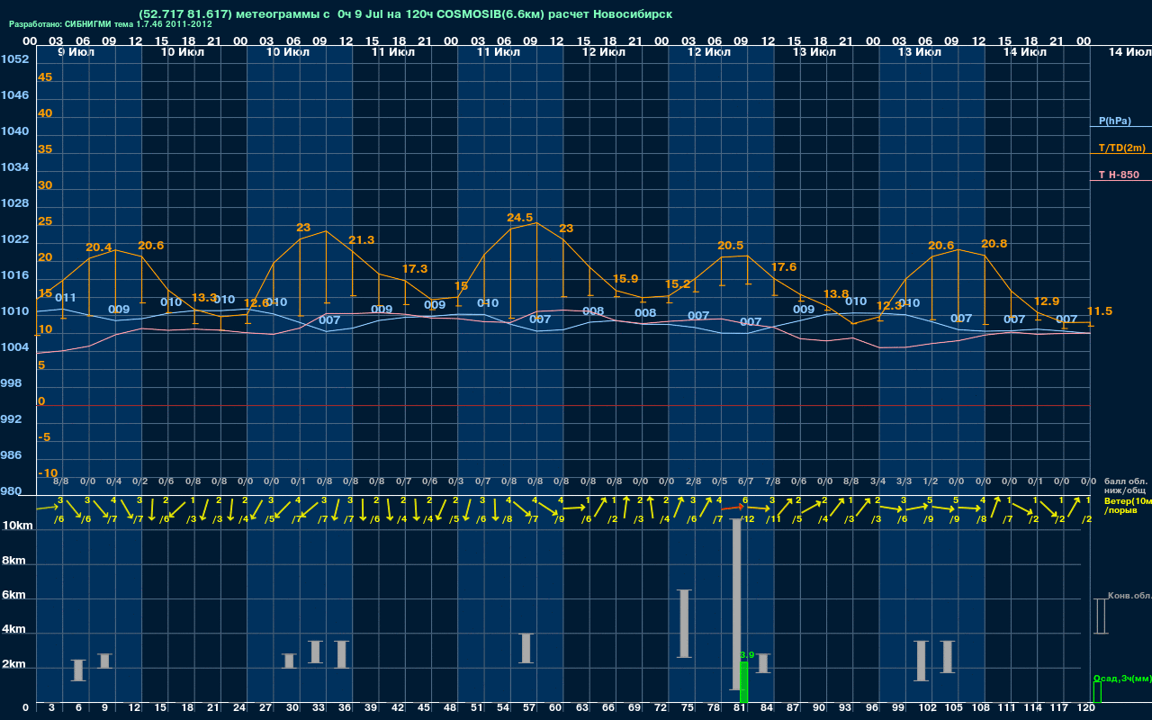Click the 17.6 temperature value

pyautogui.click(x=784, y=267)
